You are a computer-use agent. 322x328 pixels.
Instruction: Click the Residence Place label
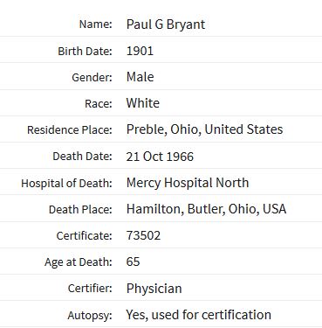click(x=70, y=130)
